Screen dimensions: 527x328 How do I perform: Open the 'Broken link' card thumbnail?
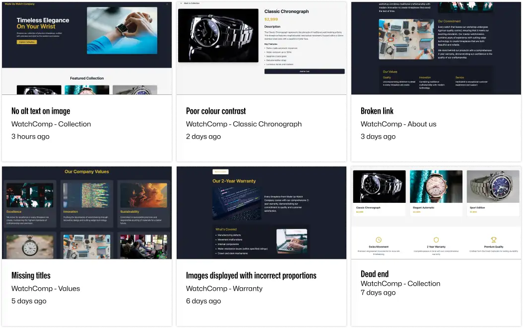pos(436,49)
